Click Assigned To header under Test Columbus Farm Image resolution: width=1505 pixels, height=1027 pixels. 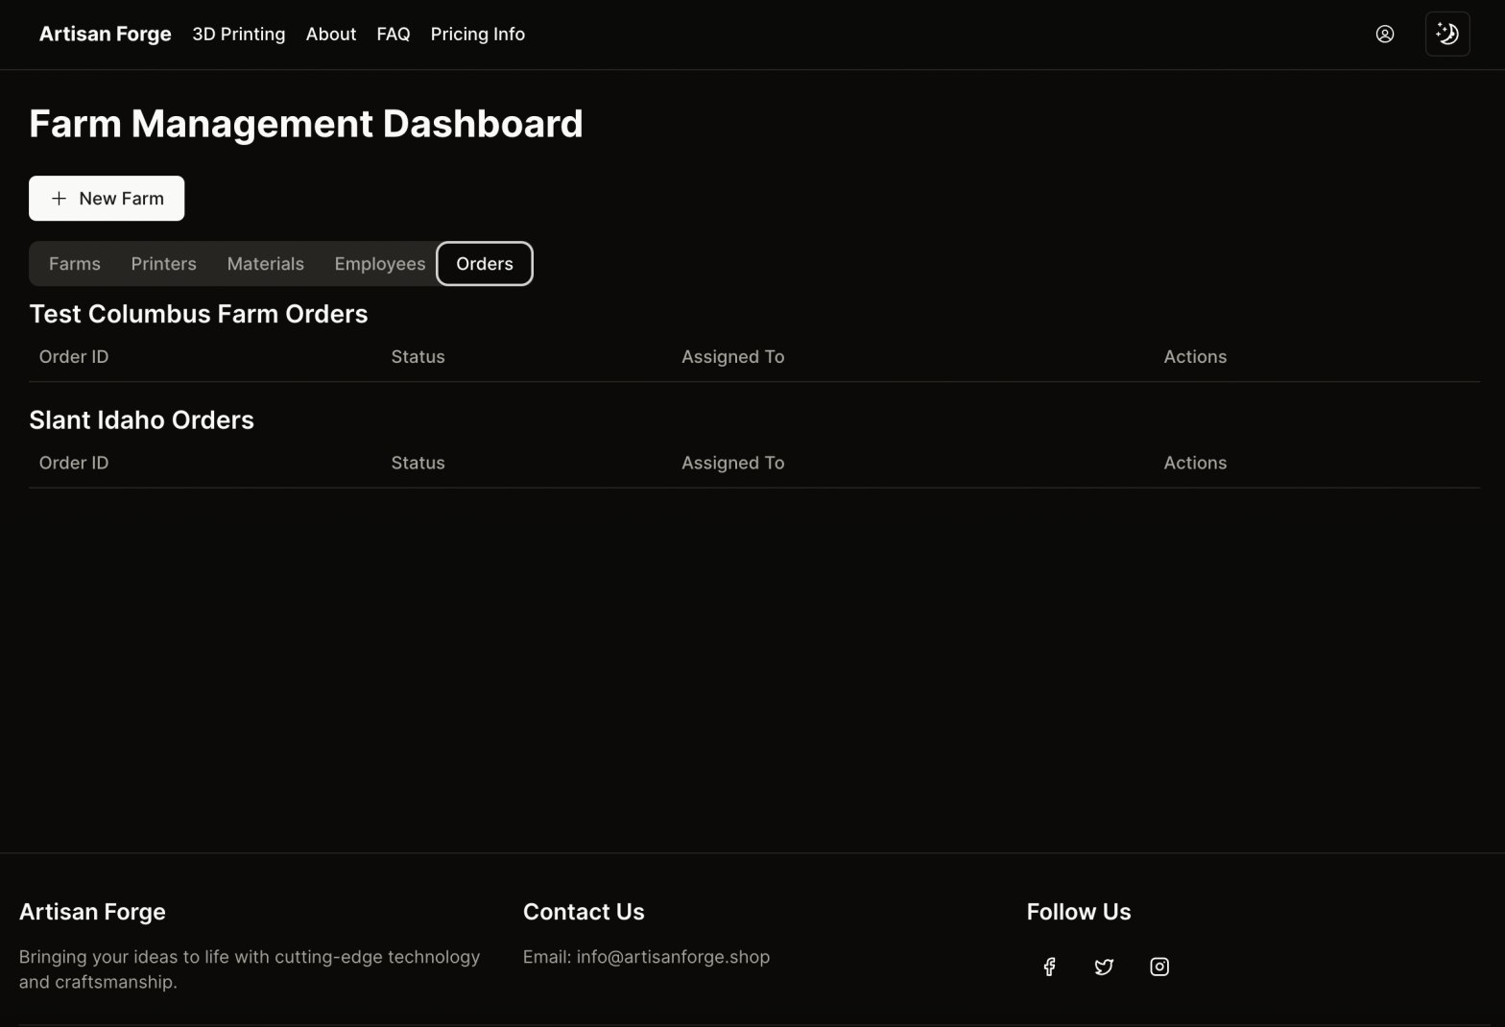pos(733,357)
